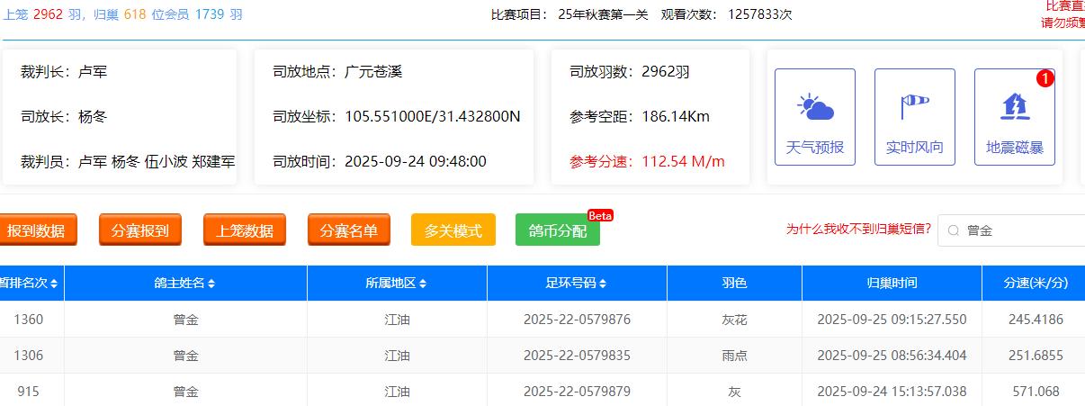Sort by 足环号码 column arrows
Image resolution: width=1085 pixels, height=406 pixels.
(603, 284)
